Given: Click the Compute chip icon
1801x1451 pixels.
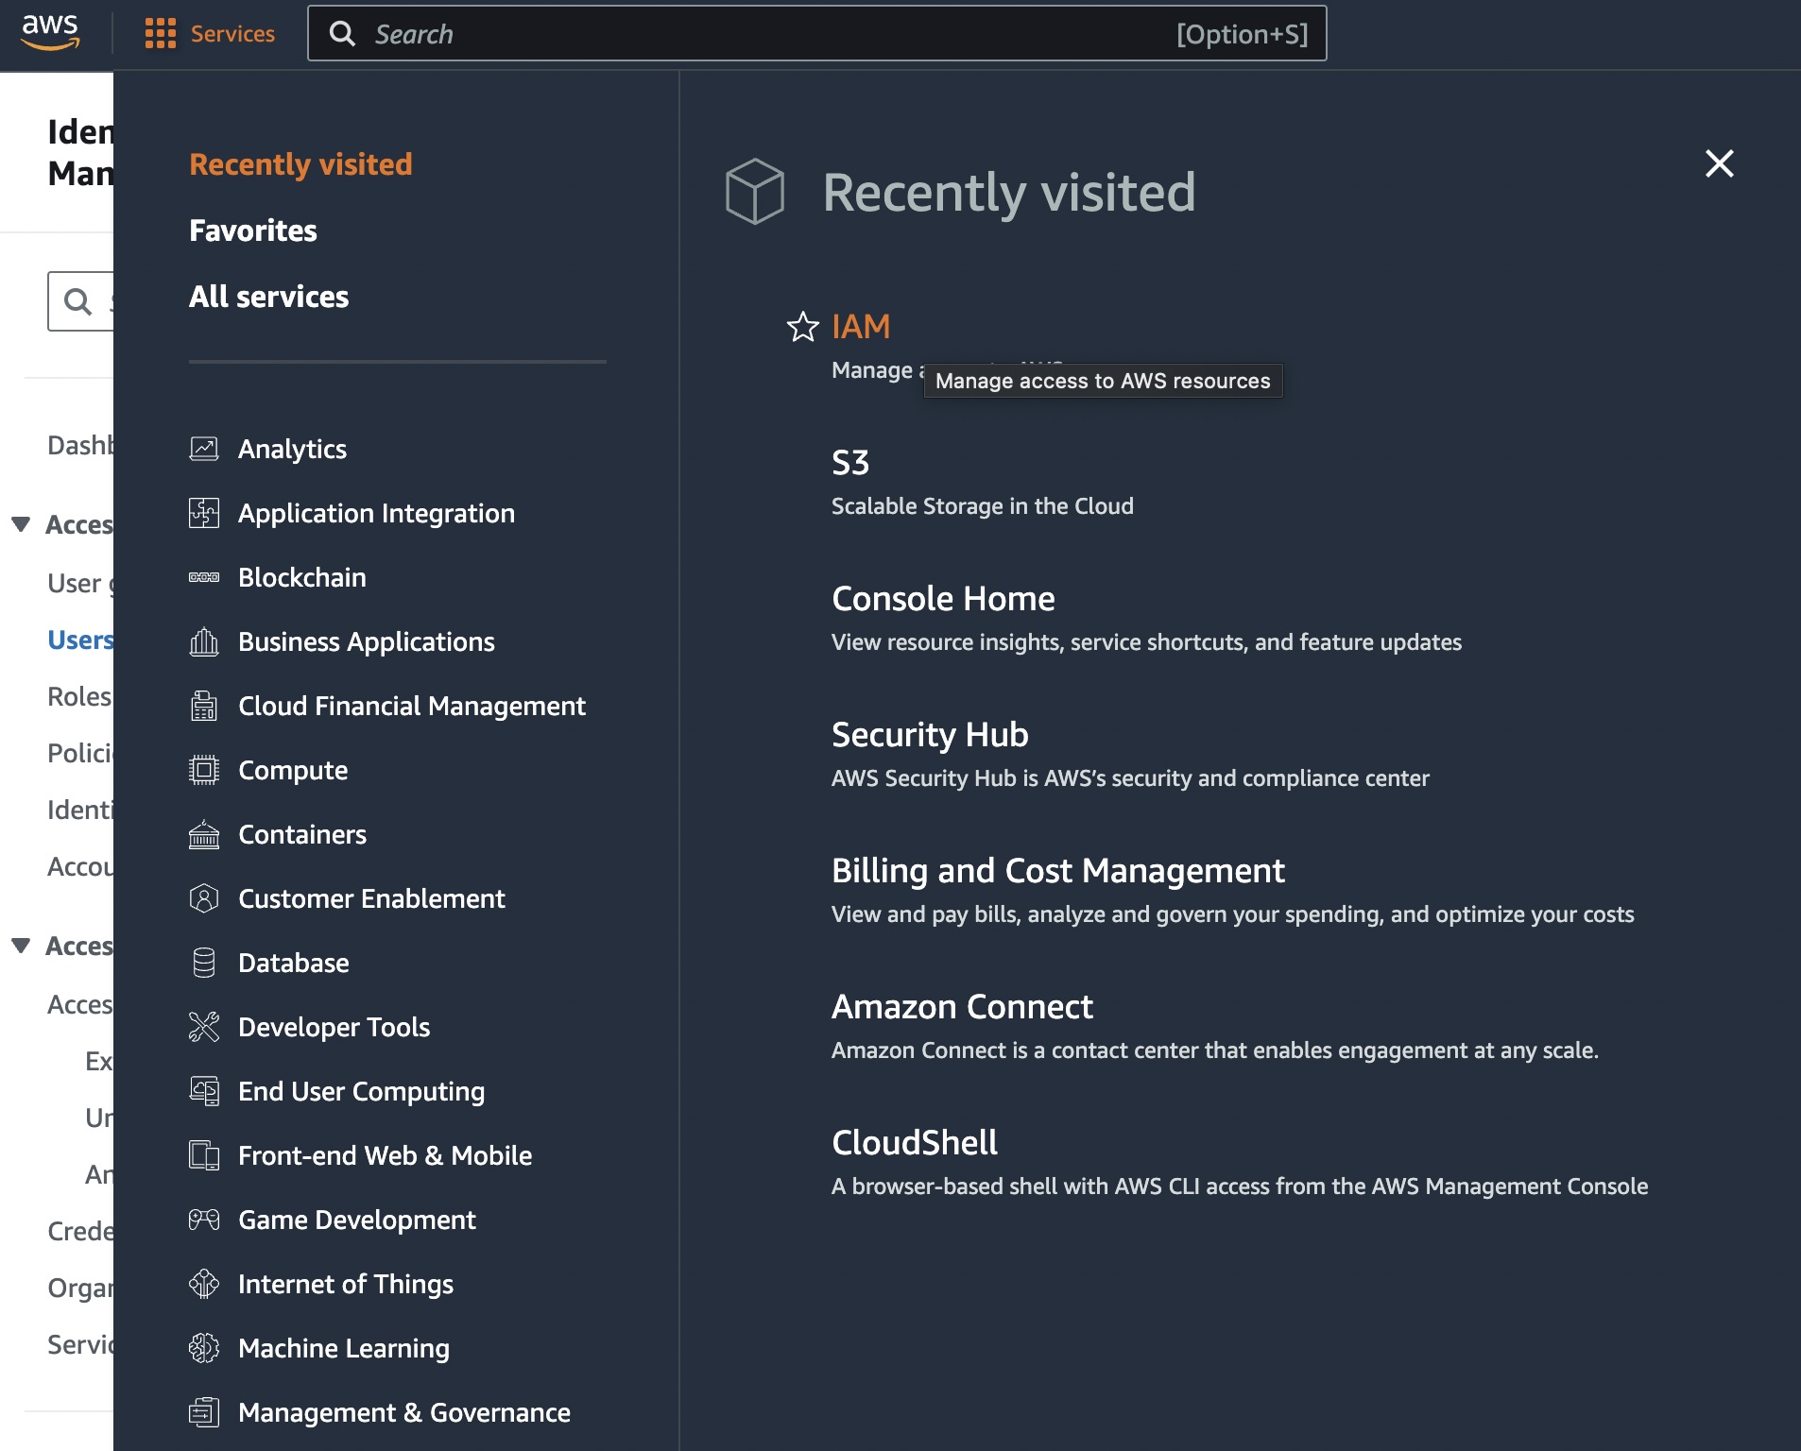Looking at the screenshot, I should [x=204, y=770].
